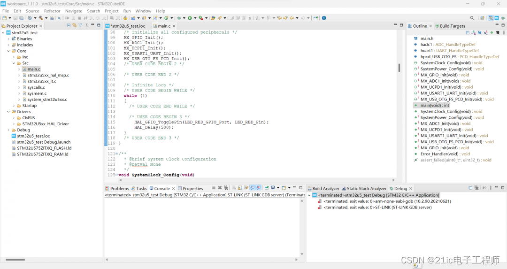Open the Project menu
507x269 pixels.
click(112, 11)
